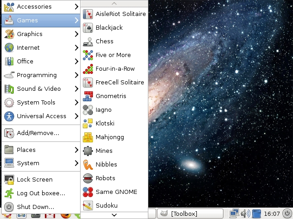Expand the Graphics submenu arrow
This screenshot has height=219, width=293.
pyautogui.click(x=76, y=34)
